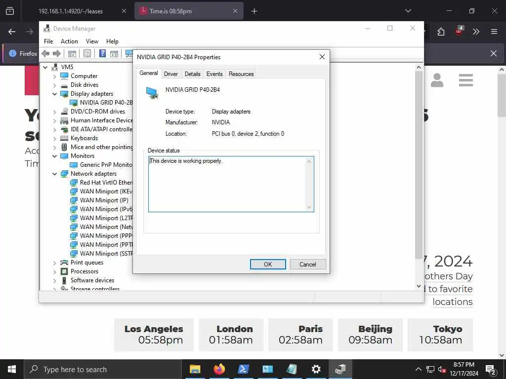Screen dimensions: 506x379
Task: Click the uBlock Origin shield icon
Action: coord(459,31)
